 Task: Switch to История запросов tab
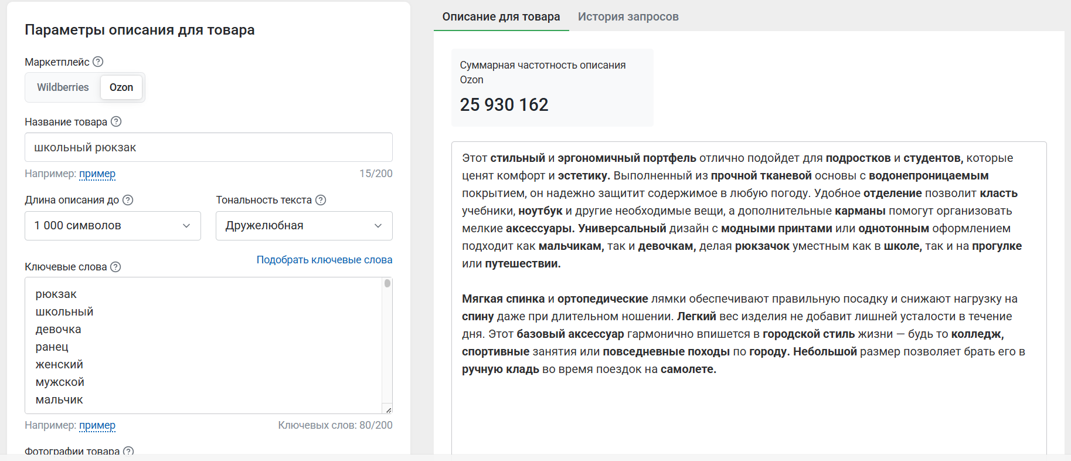coord(628,16)
